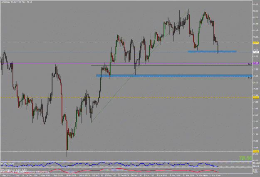
Task: Click the RSI indicator label
Action: point(7,164)
